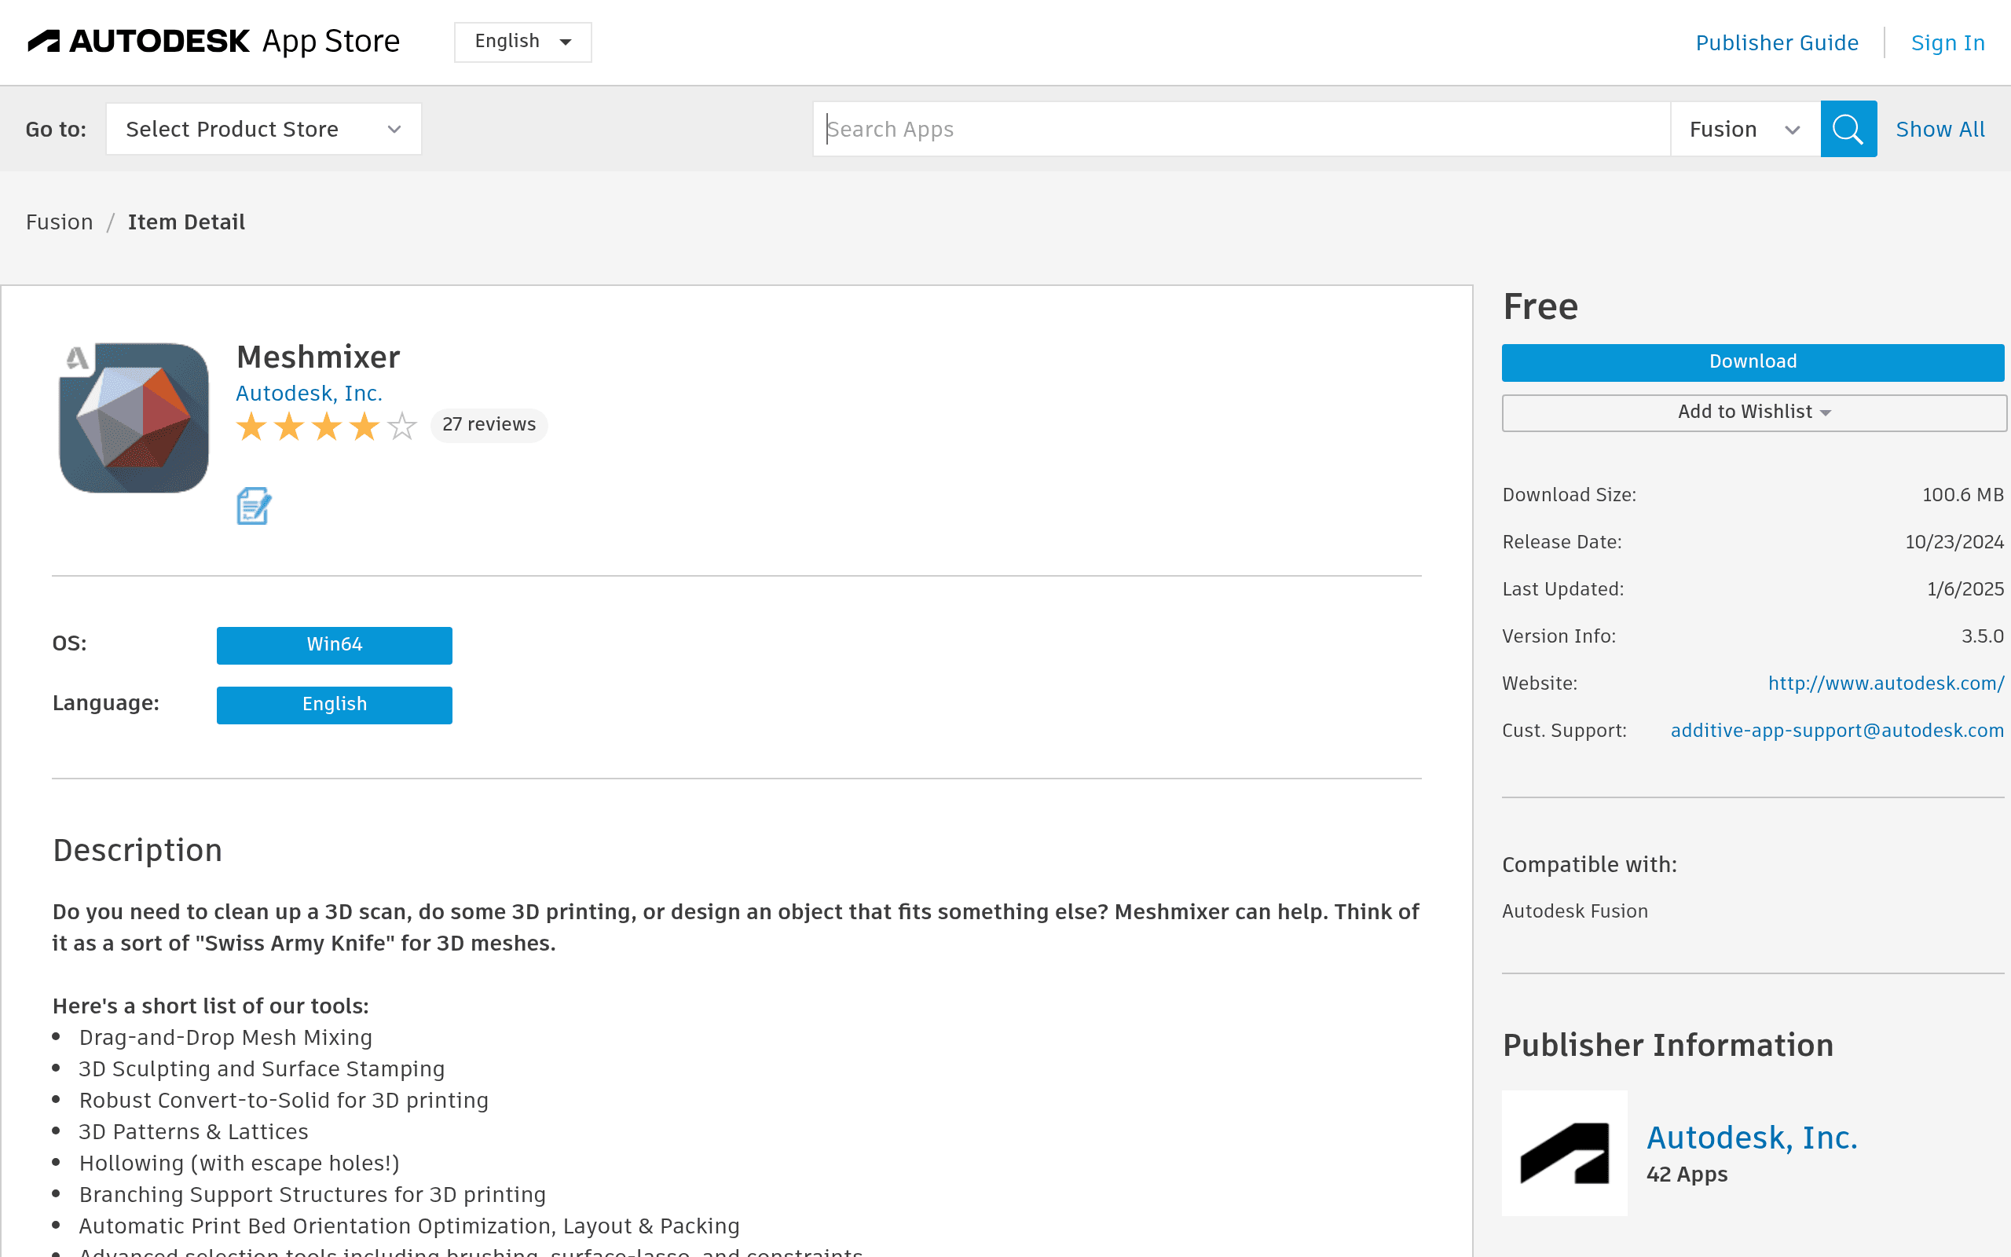Open the English site language dropdown
Viewport: 2011px width, 1257px height.
[x=522, y=42]
